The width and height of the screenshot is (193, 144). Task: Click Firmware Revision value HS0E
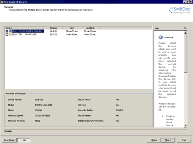pos(37,121)
